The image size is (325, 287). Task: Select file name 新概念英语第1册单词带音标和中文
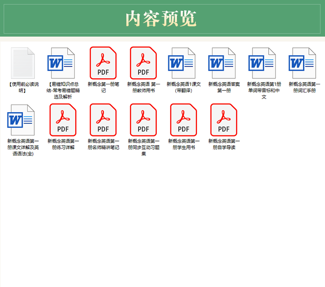[x=264, y=90]
